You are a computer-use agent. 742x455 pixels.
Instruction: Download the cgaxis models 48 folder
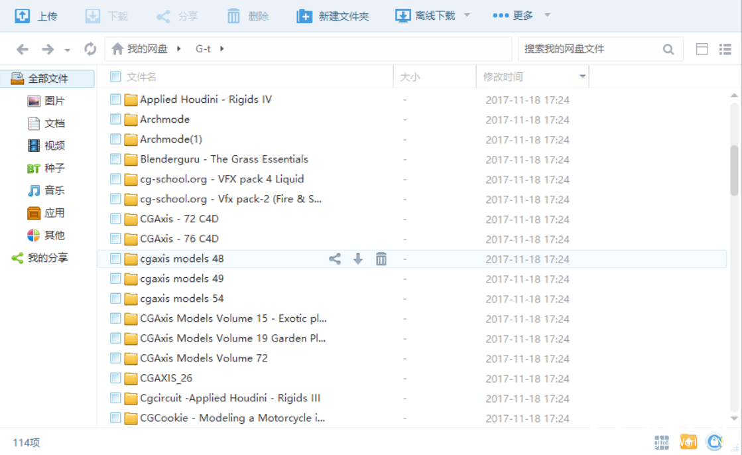[x=358, y=259]
